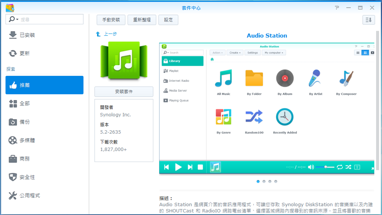Adjust the volume slider handle
The image size is (382, 215).
click(326, 167)
